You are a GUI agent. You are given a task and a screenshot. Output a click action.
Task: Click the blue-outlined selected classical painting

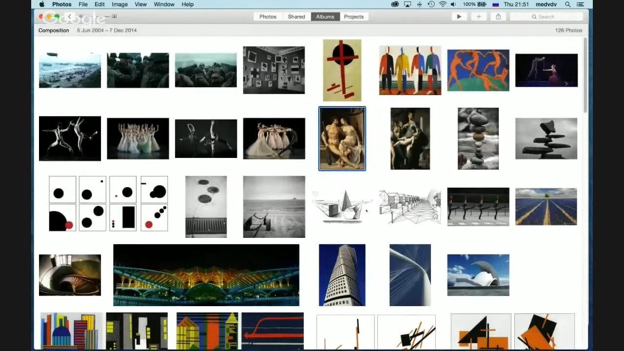(342, 138)
